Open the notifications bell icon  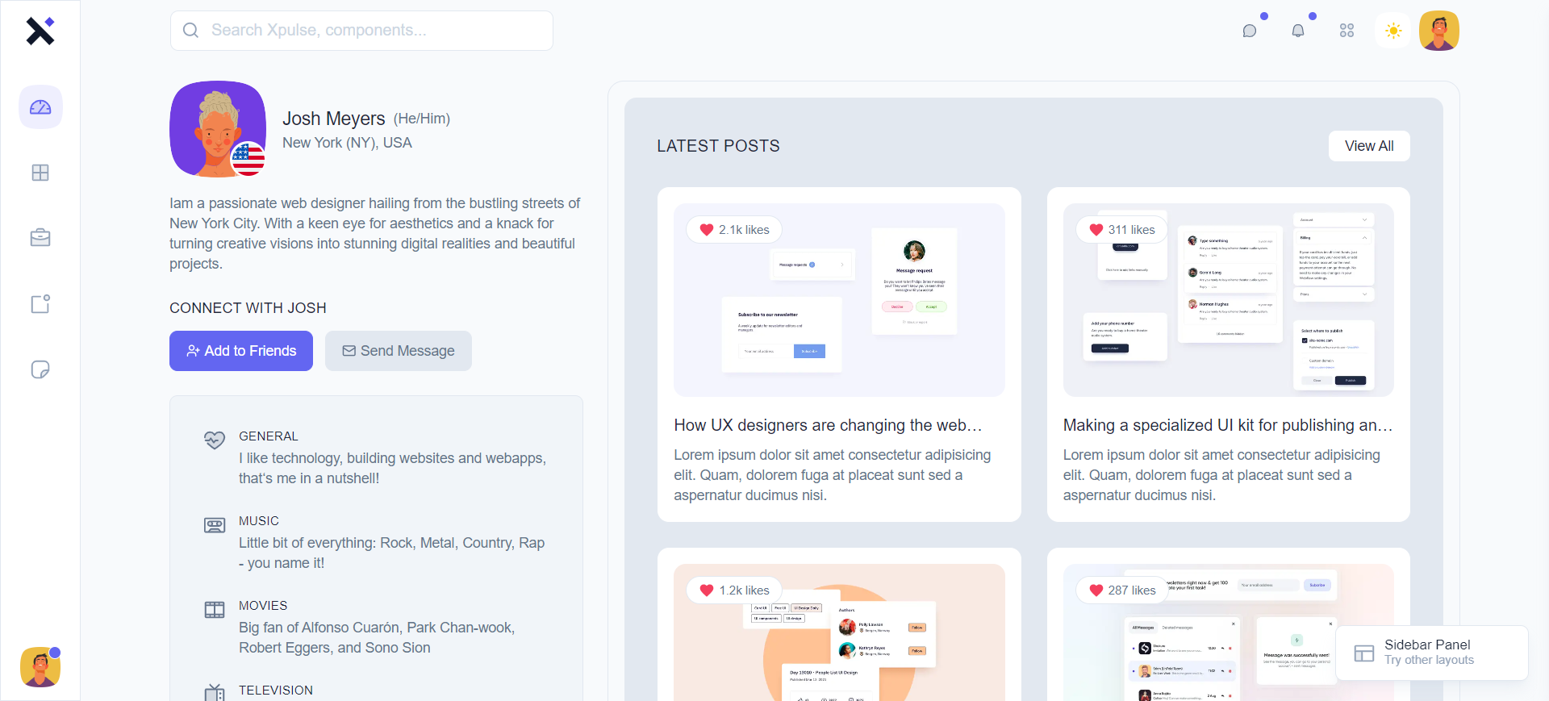[1298, 31]
